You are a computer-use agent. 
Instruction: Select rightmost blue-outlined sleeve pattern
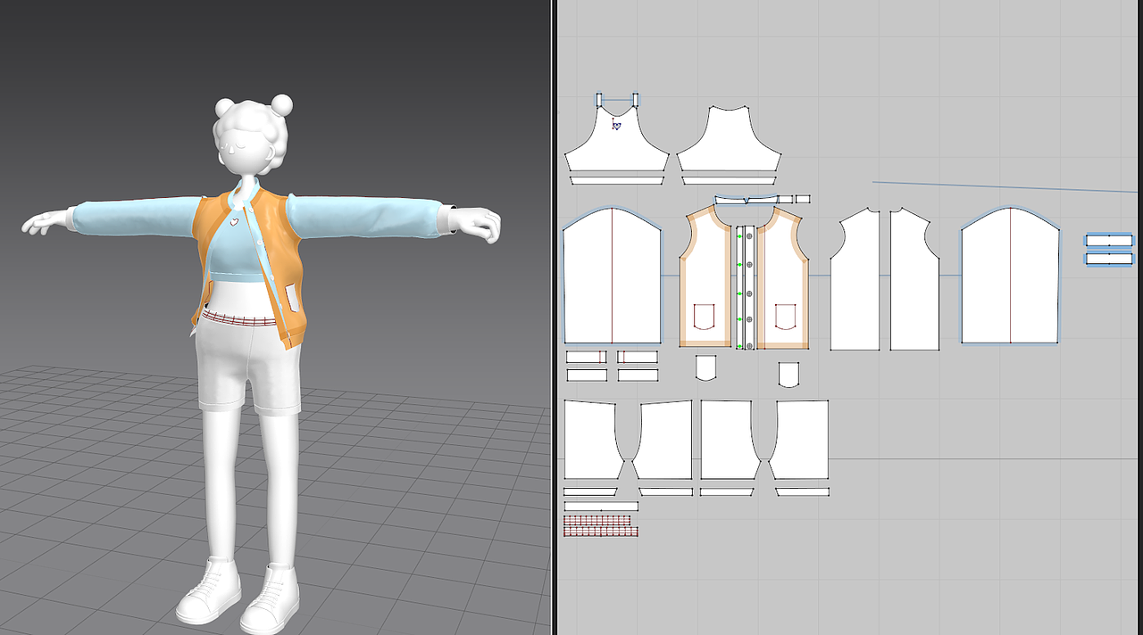[x=1010, y=276]
